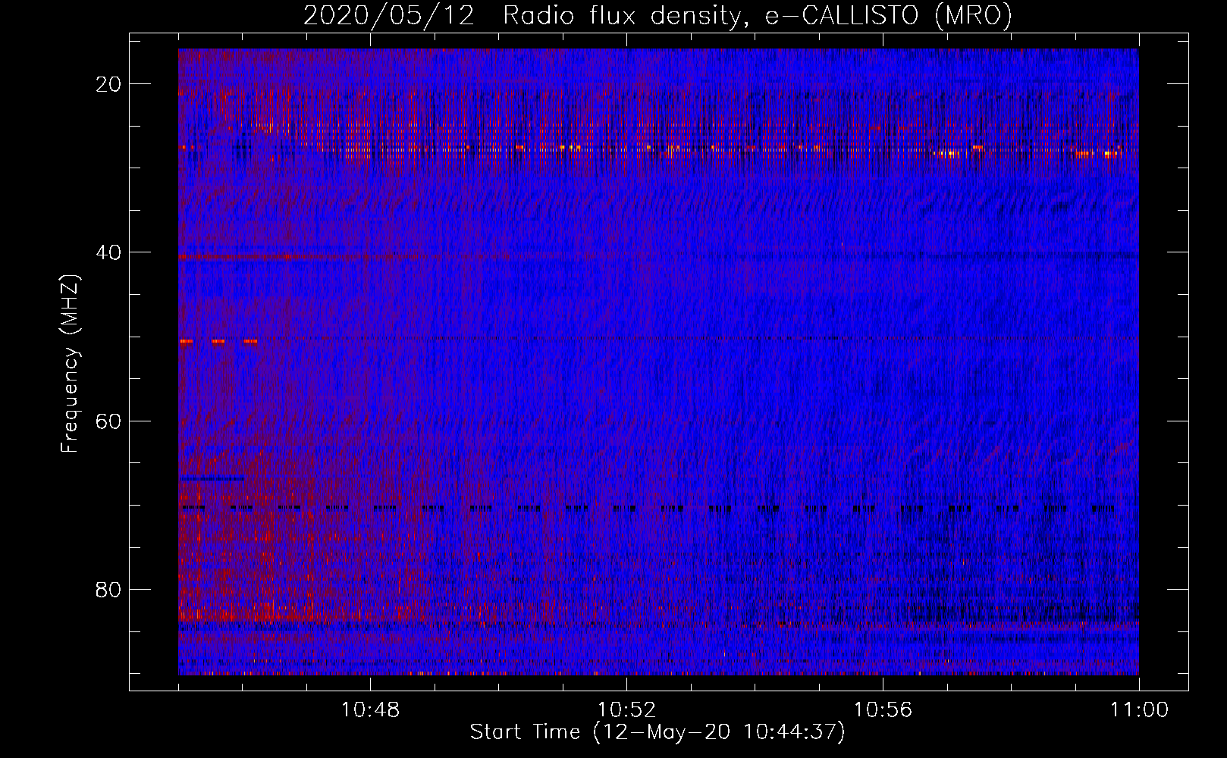1227x758 pixels.
Task: Click the "Frequency (MHZ)" axis label
Action: tap(70, 364)
